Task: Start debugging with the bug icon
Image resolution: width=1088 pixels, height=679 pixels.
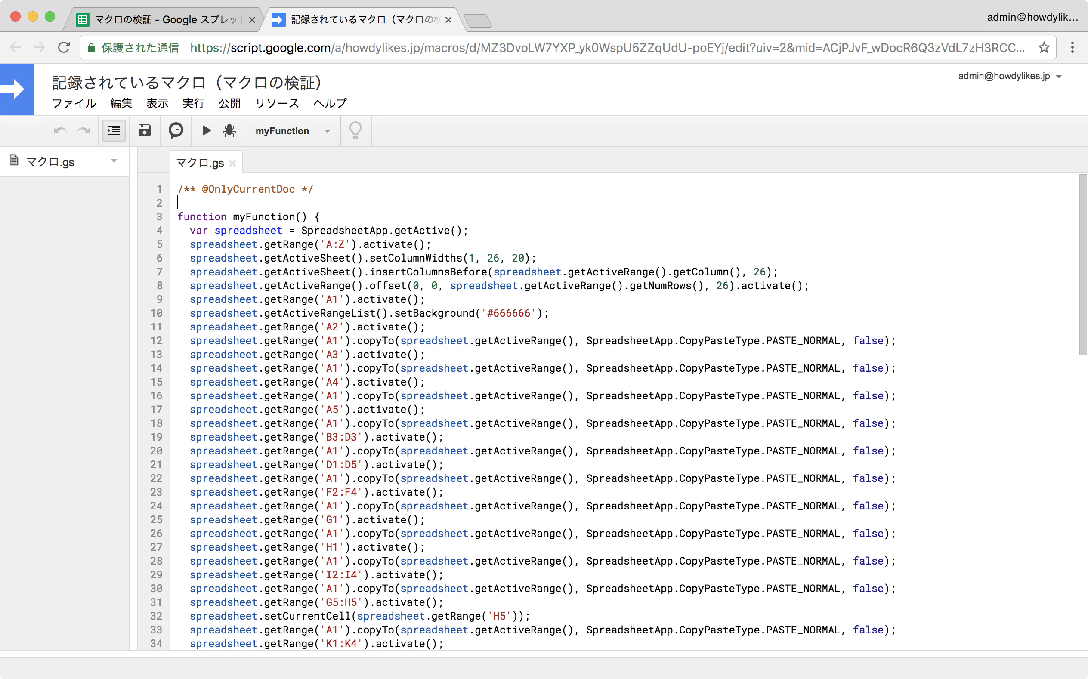Action: (x=229, y=130)
